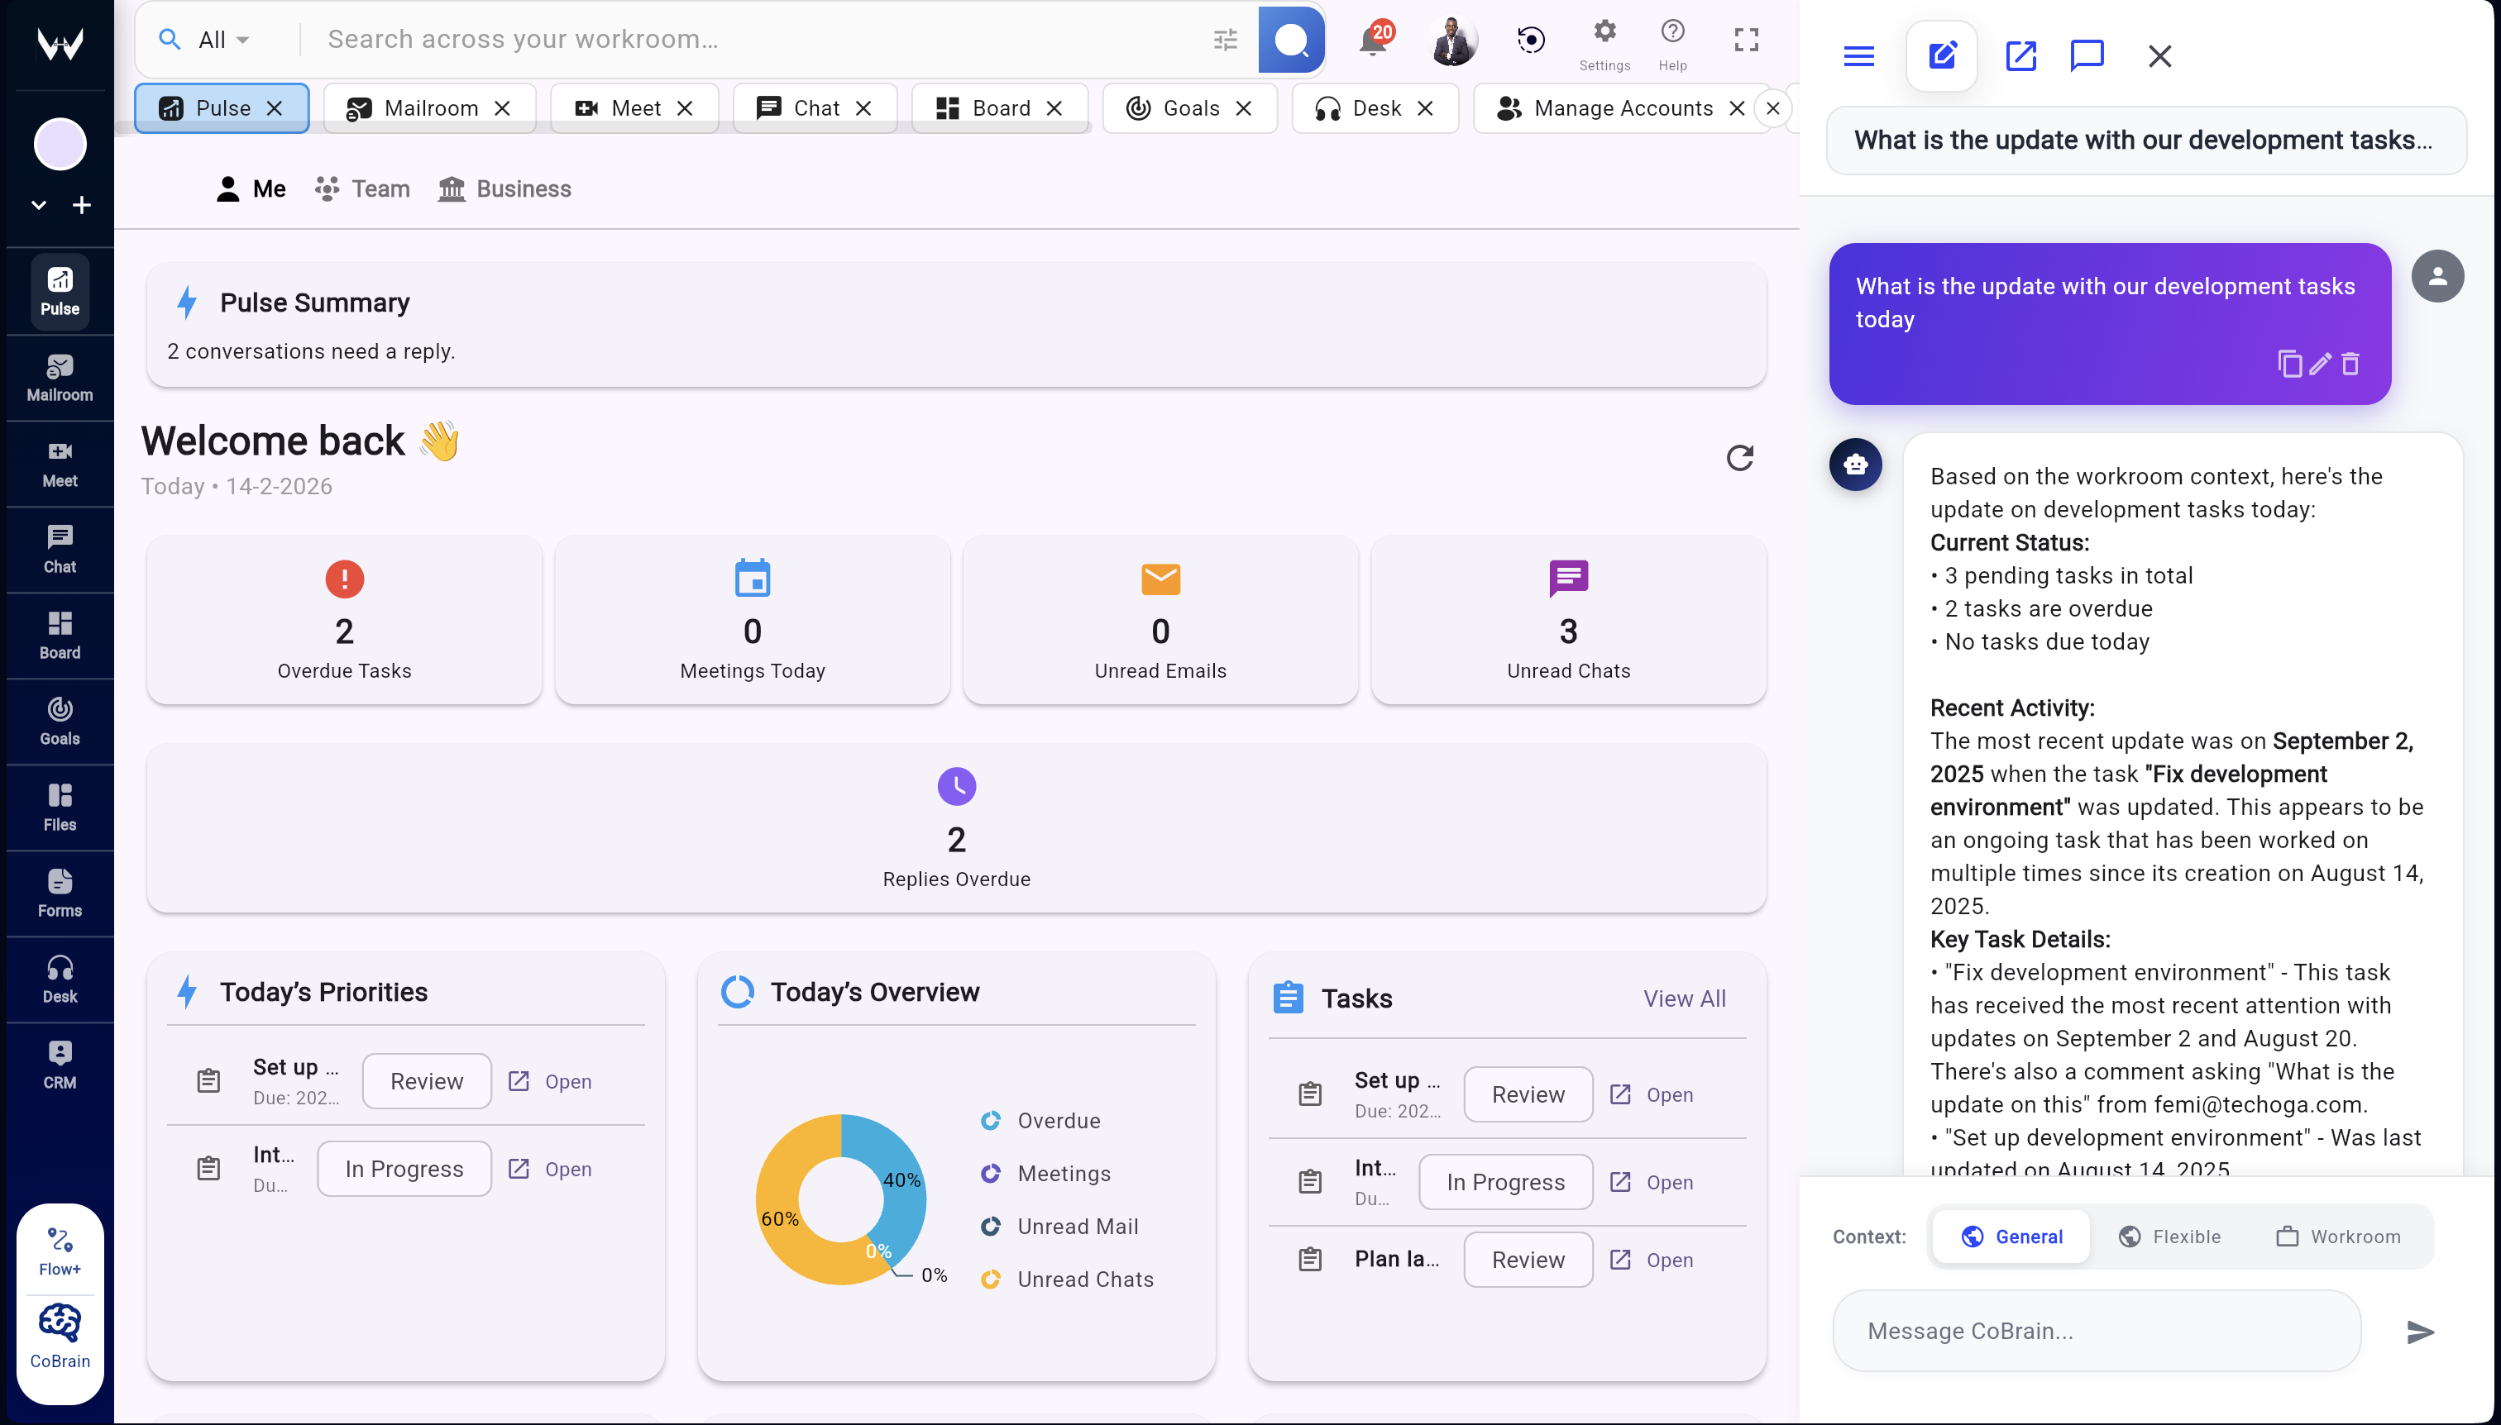Screen dimensions: 2501x1425
Task: Open the CoBrain hamburger menu
Action: pyautogui.click(x=1858, y=55)
